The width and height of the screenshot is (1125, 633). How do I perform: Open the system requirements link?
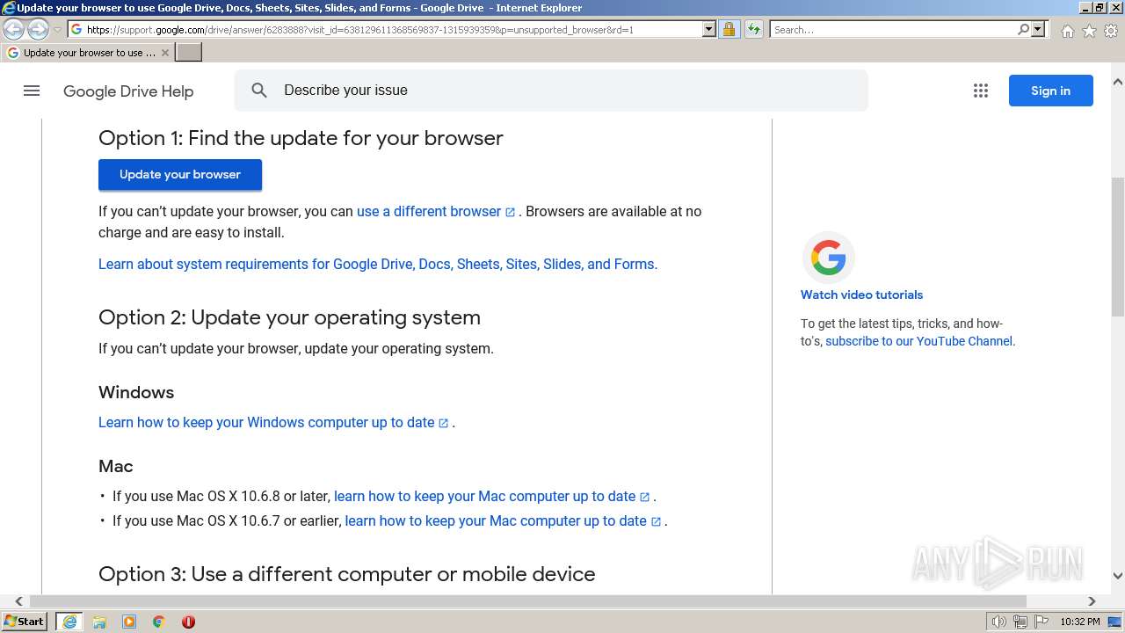click(x=378, y=264)
